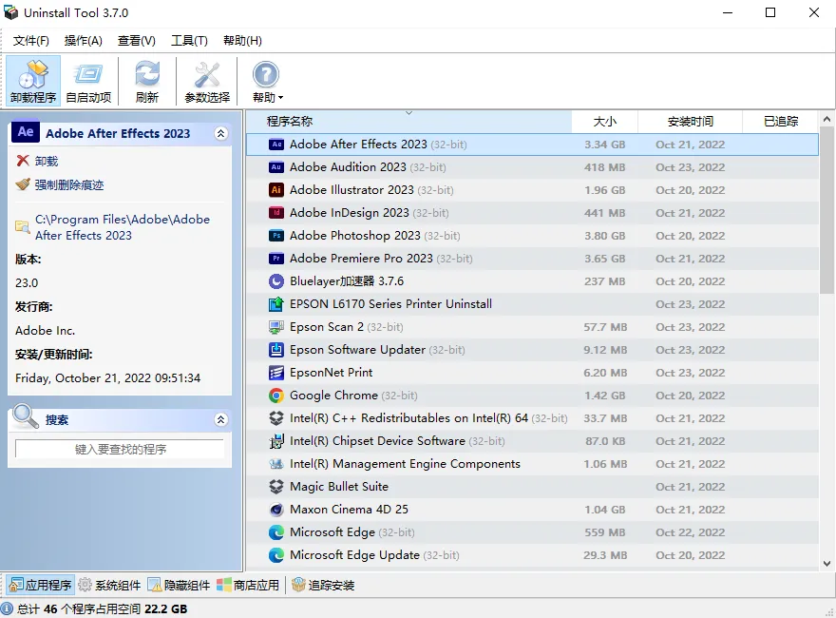Select the Adobe Photoshop 2023 icon
Viewport: 836px width, 618px height.
pyautogui.click(x=276, y=236)
